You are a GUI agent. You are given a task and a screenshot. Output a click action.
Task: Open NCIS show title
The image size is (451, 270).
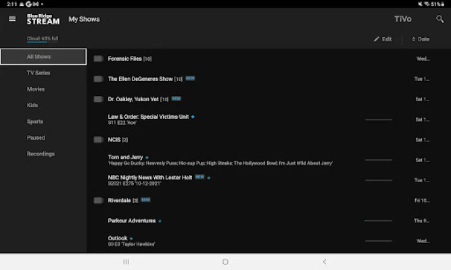pyautogui.click(x=114, y=140)
